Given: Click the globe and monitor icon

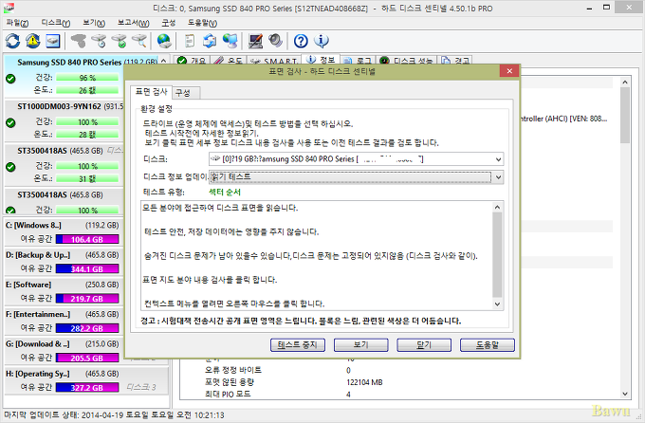Looking at the screenshot, I should (x=230, y=41).
